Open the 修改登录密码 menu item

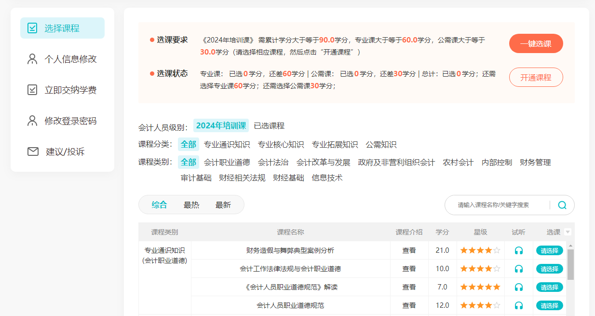(70, 121)
